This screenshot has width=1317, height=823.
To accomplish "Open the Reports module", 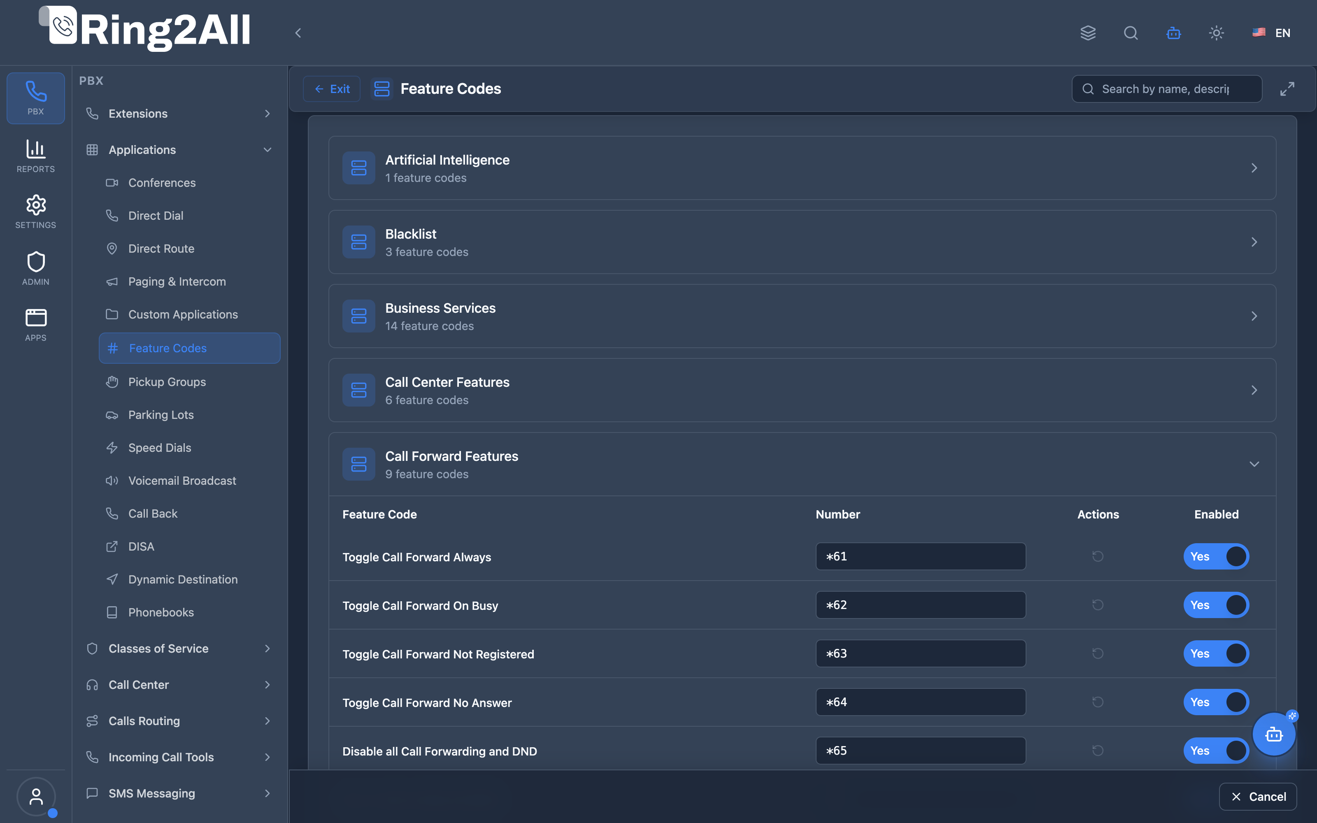I will 35,156.
